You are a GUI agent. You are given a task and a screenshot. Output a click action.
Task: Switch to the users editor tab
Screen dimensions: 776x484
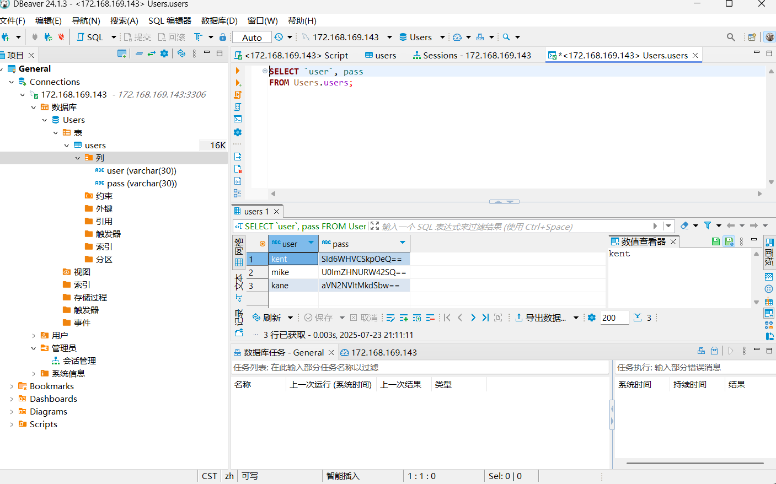pyautogui.click(x=381, y=55)
